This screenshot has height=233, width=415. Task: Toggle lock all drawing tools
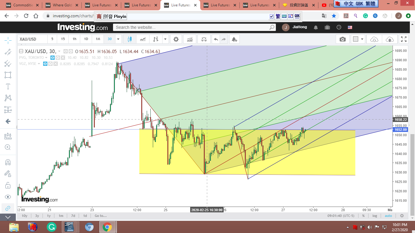point(8,185)
